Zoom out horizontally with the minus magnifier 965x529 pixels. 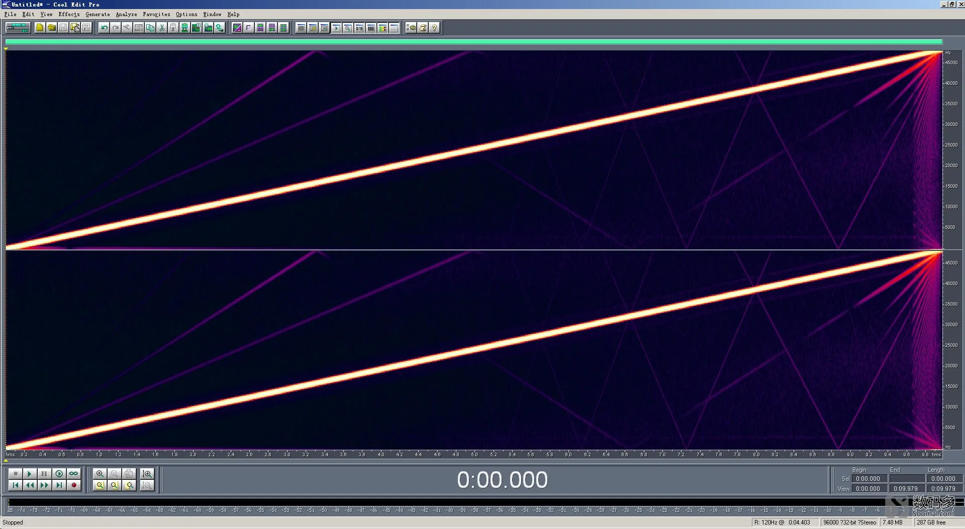coord(114,473)
